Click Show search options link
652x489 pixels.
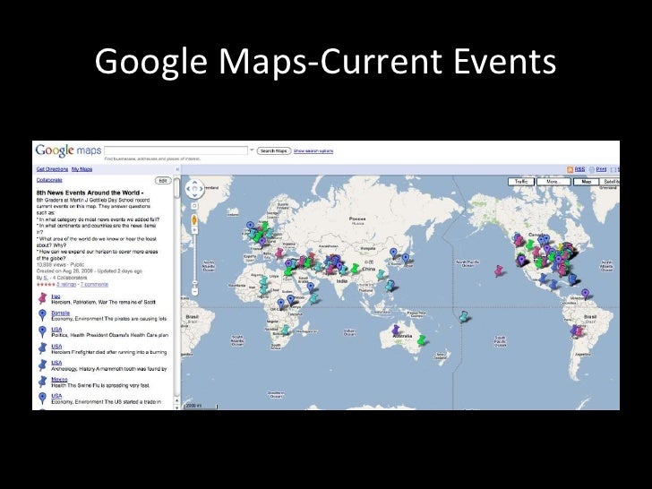(313, 151)
